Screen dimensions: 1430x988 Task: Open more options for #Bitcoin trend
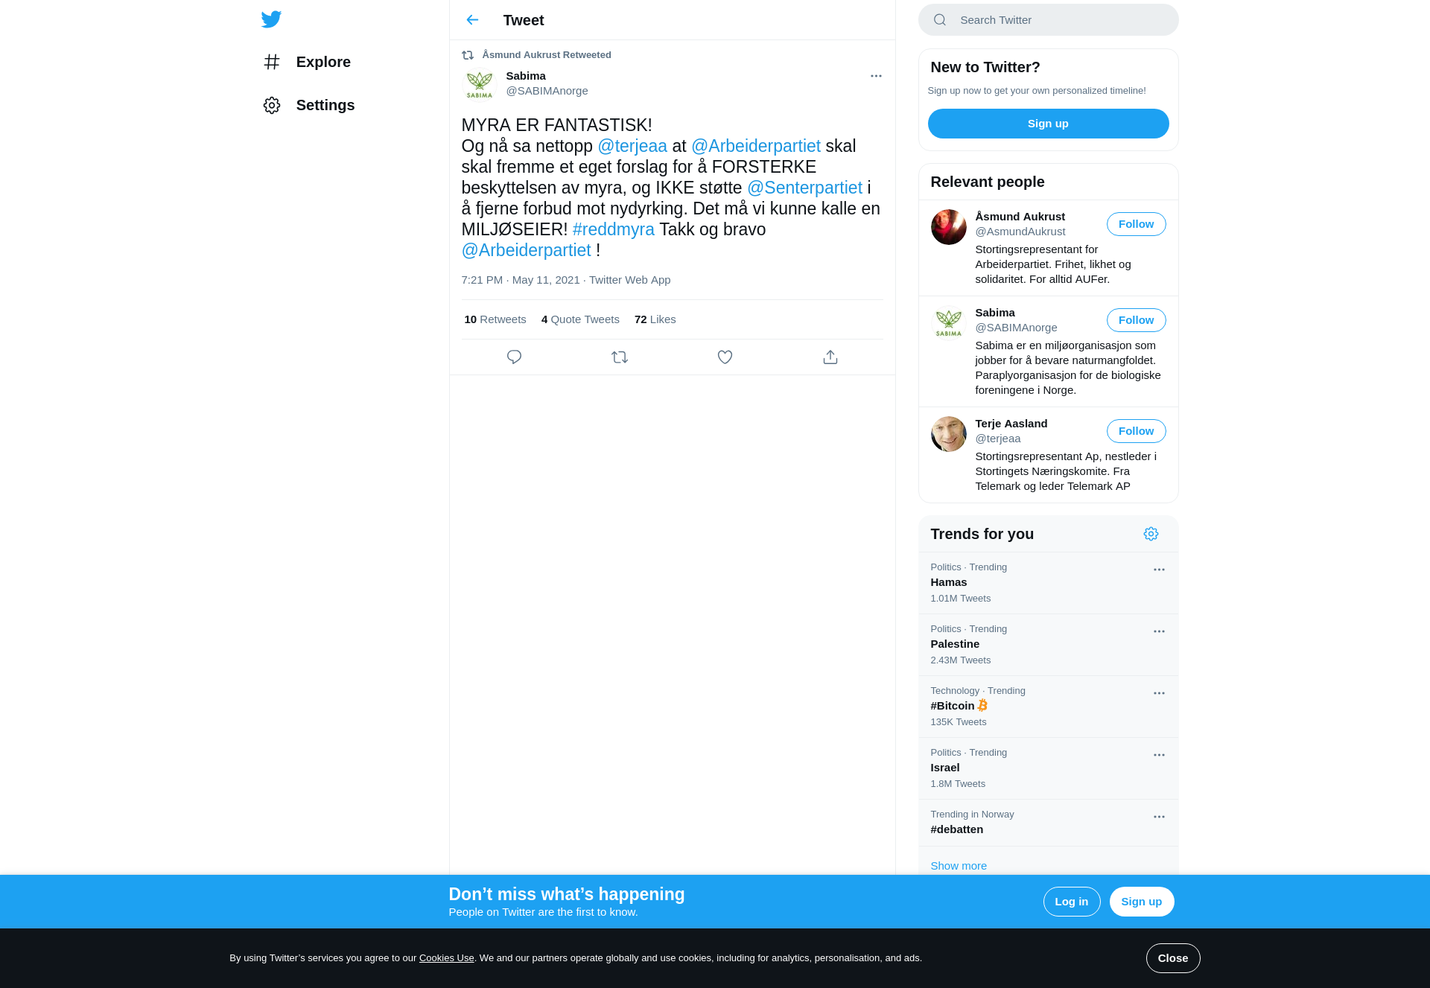coord(1159,693)
